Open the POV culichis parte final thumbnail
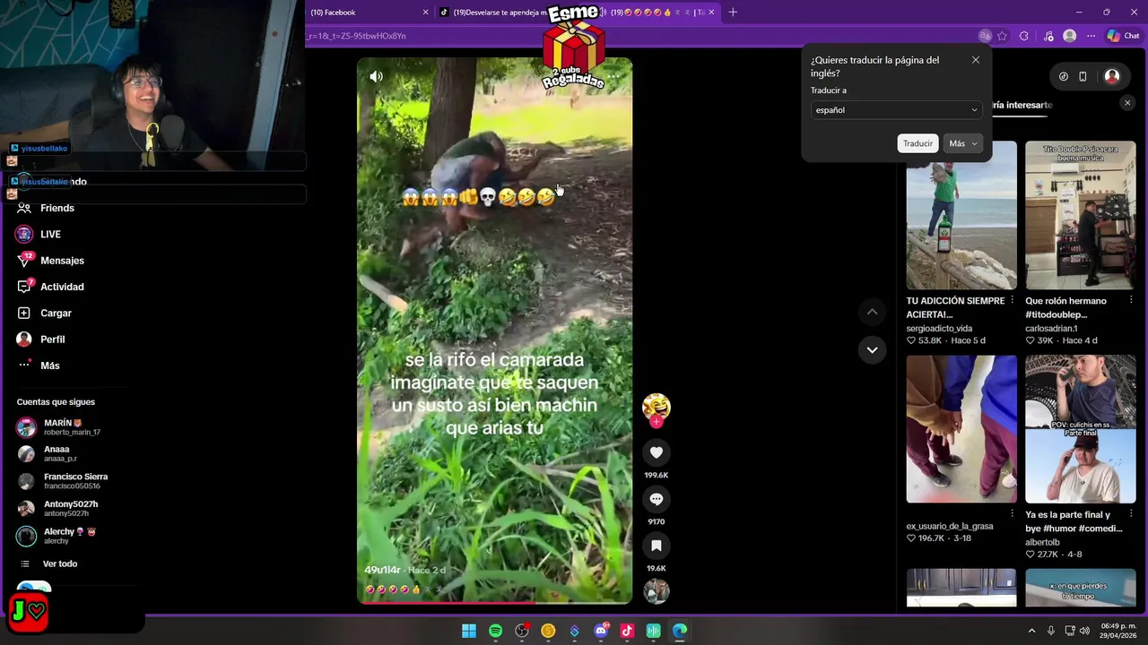The width and height of the screenshot is (1148, 645). [1081, 429]
